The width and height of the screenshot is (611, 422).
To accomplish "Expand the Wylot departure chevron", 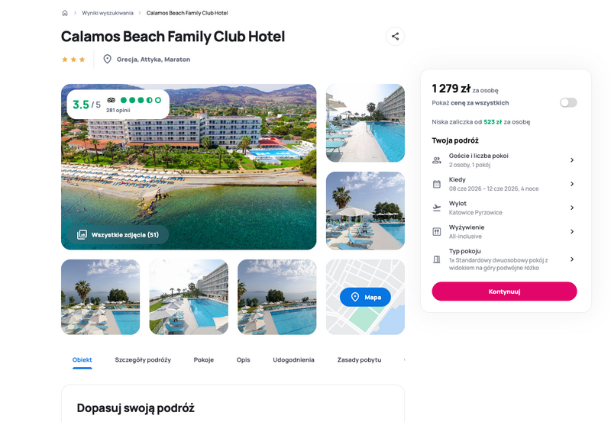I will click(571, 208).
